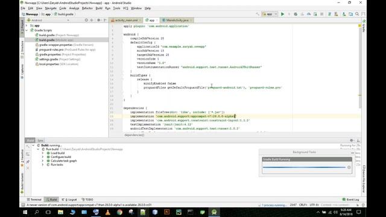Open Project panel settings gear
Screen dimensions: 386x217
coord(99,20)
